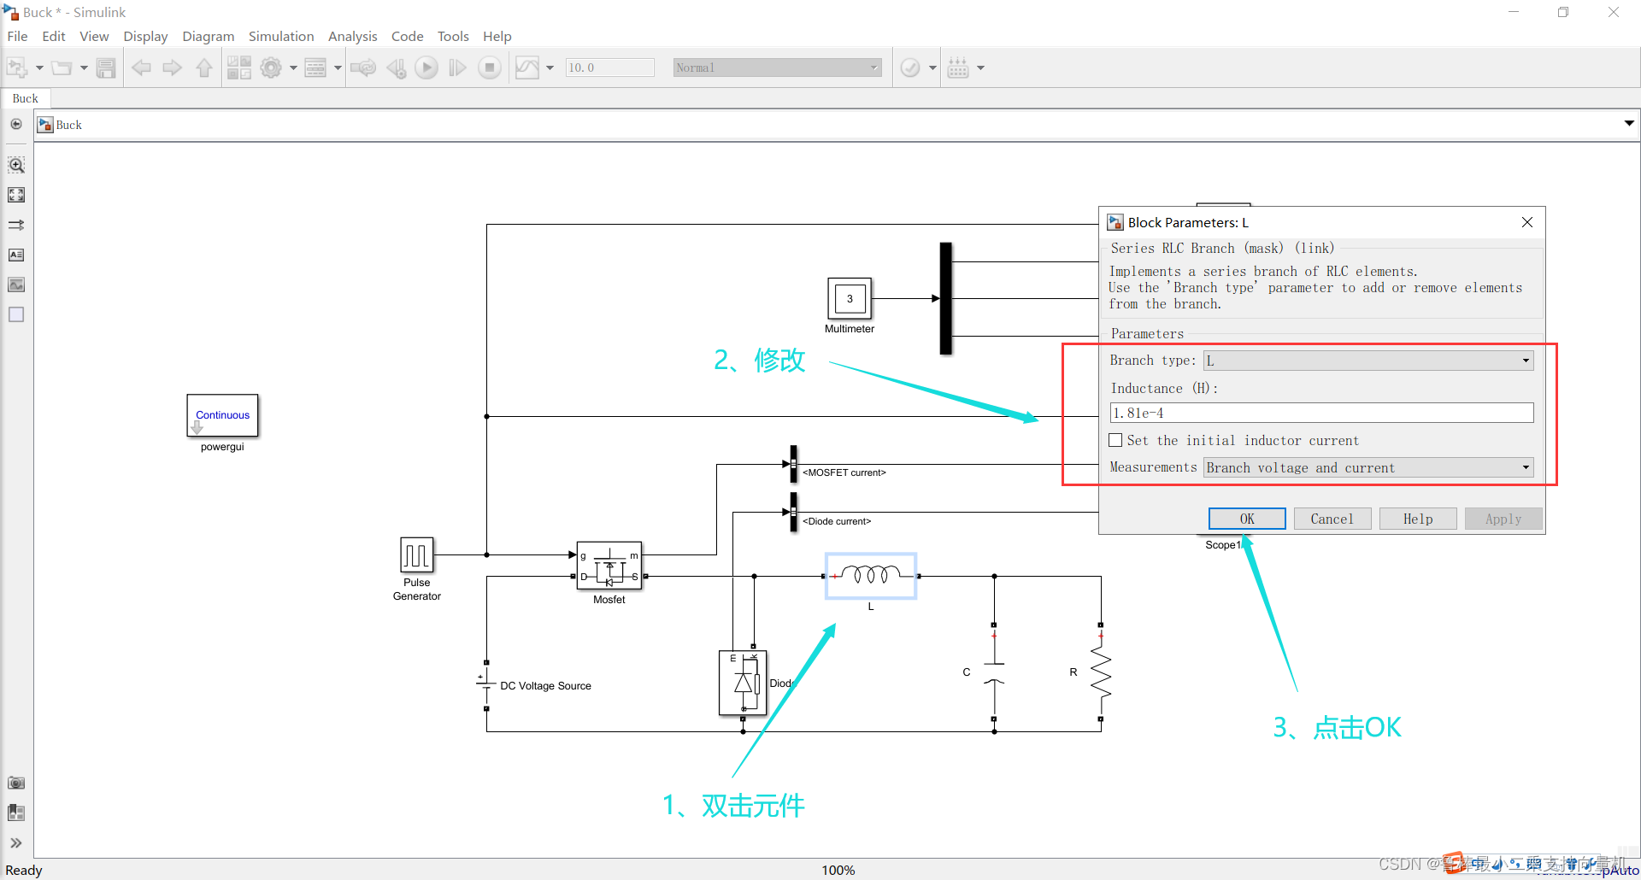The height and width of the screenshot is (880, 1641).
Task: Click the simulation stop time field
Action: coord(609,67)
